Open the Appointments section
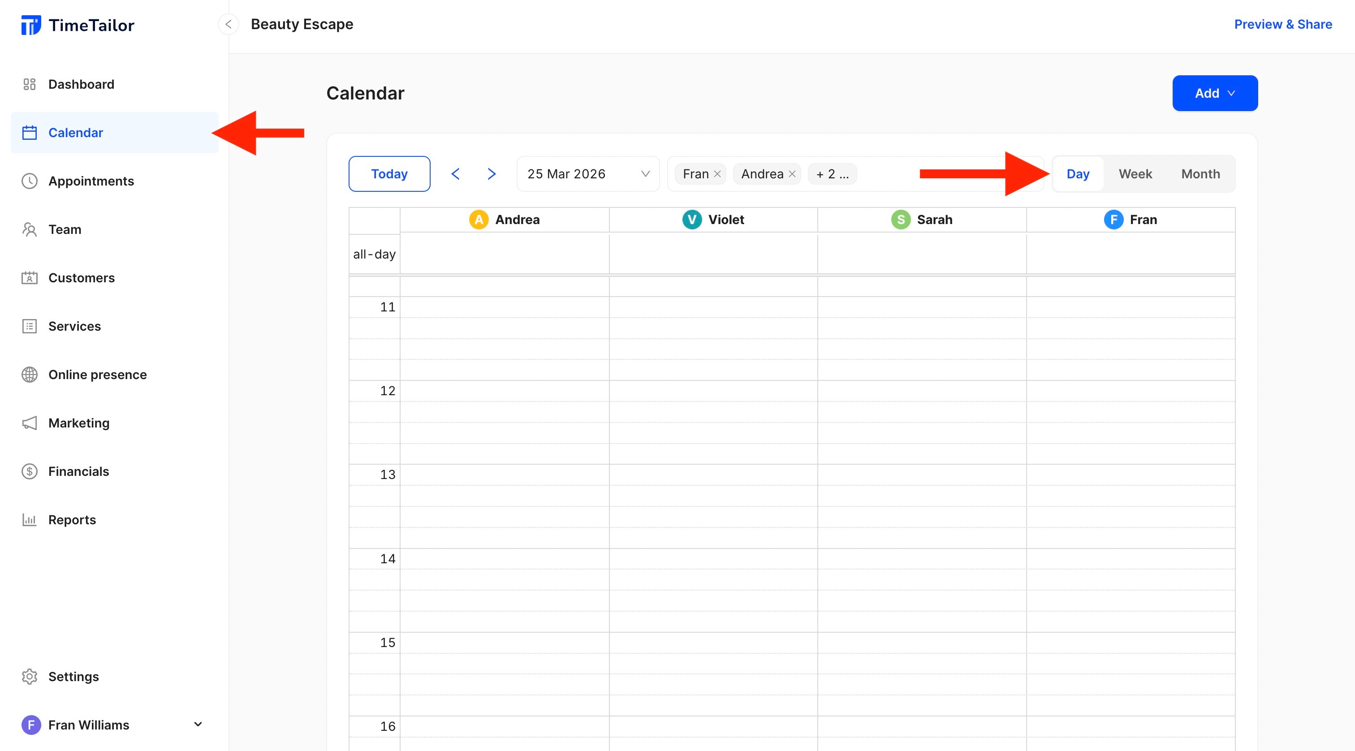Image resolution: width=1355 pixels, height=751 pixels. coord(91,181)
